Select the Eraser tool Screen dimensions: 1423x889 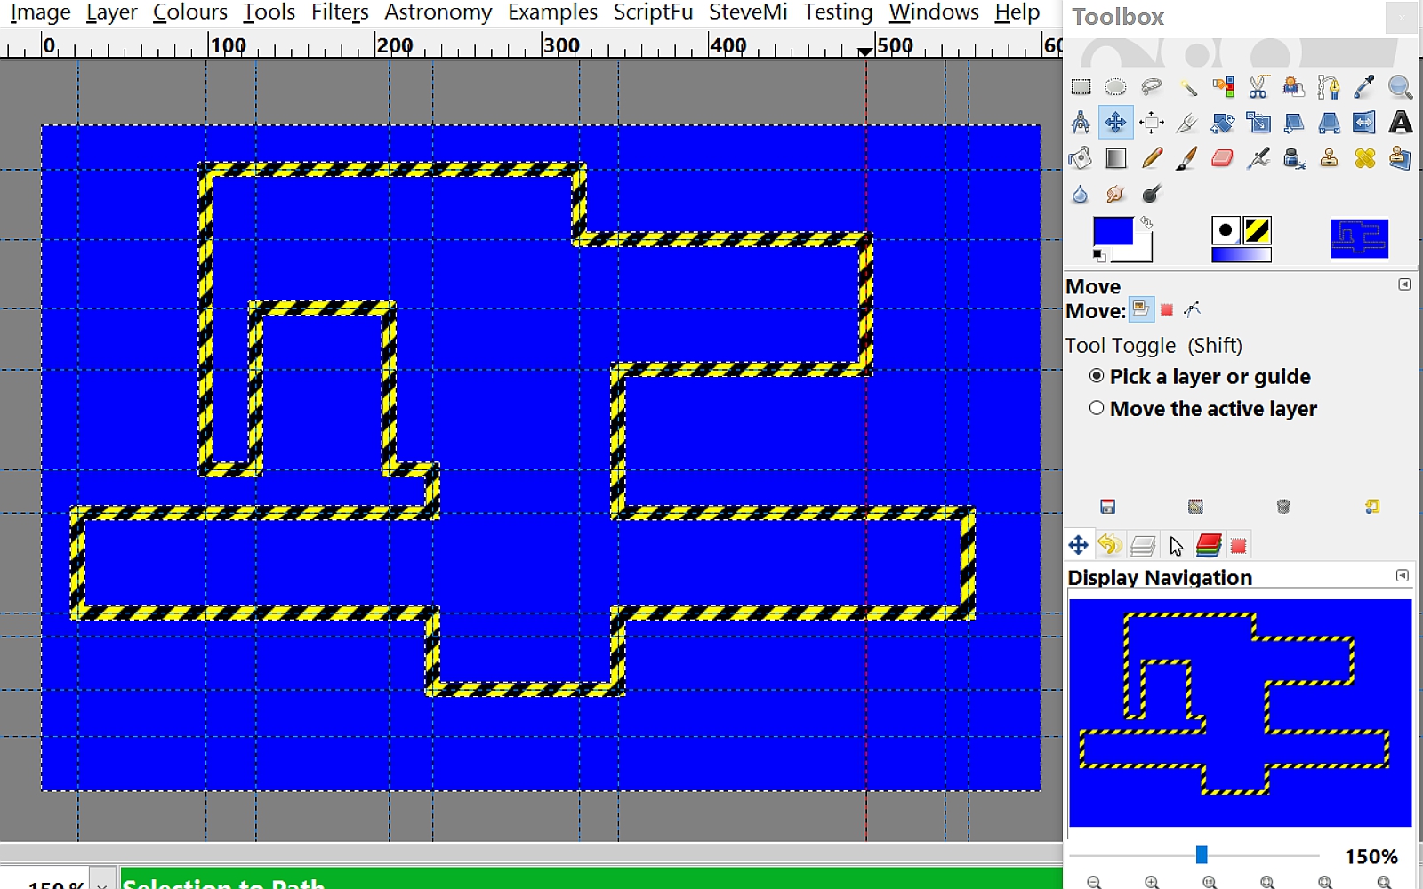(1223, 158)
